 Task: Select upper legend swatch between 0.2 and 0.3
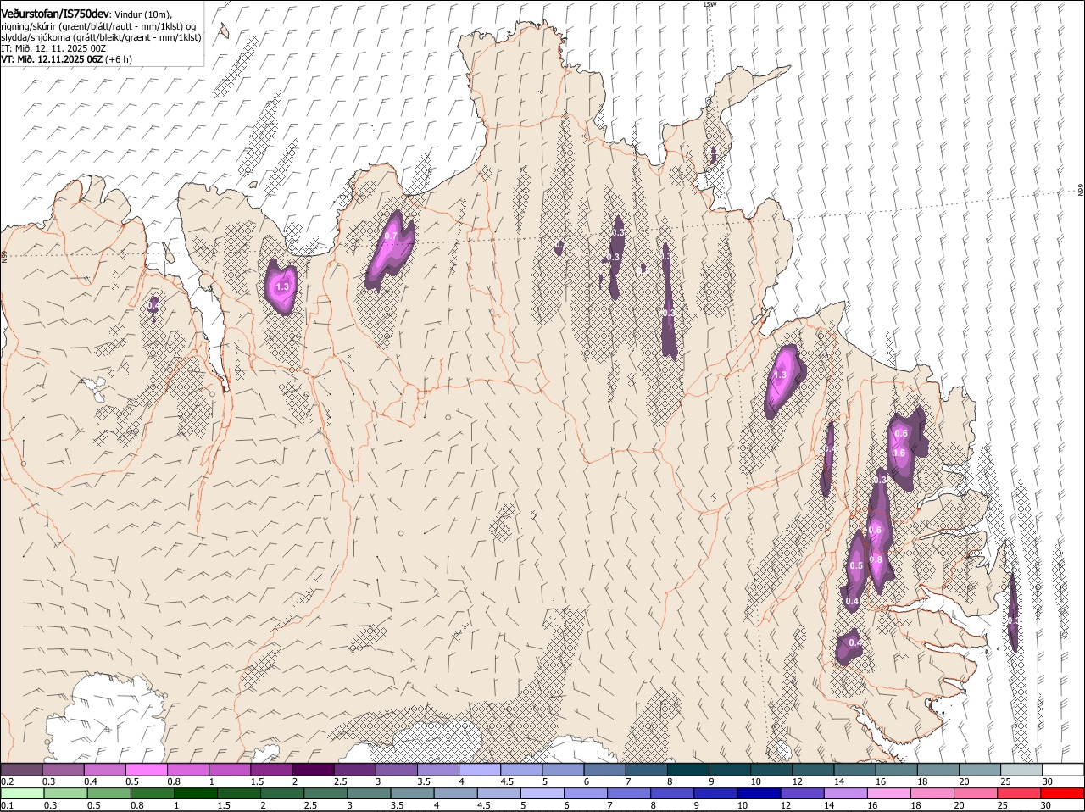(x=21, y=769)
